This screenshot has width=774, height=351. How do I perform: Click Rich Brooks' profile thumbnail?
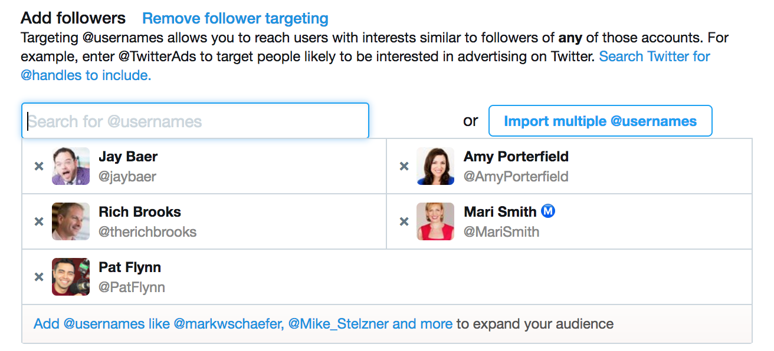(x=71, y=221)
